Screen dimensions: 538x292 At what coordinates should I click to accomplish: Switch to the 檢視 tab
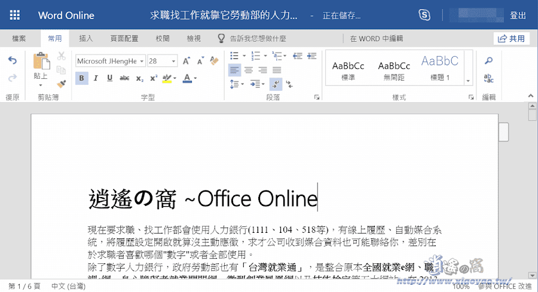194,38
